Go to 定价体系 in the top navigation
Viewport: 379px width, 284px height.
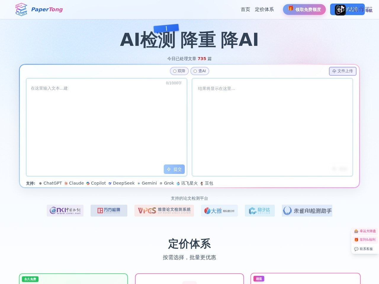pos(264,9)
